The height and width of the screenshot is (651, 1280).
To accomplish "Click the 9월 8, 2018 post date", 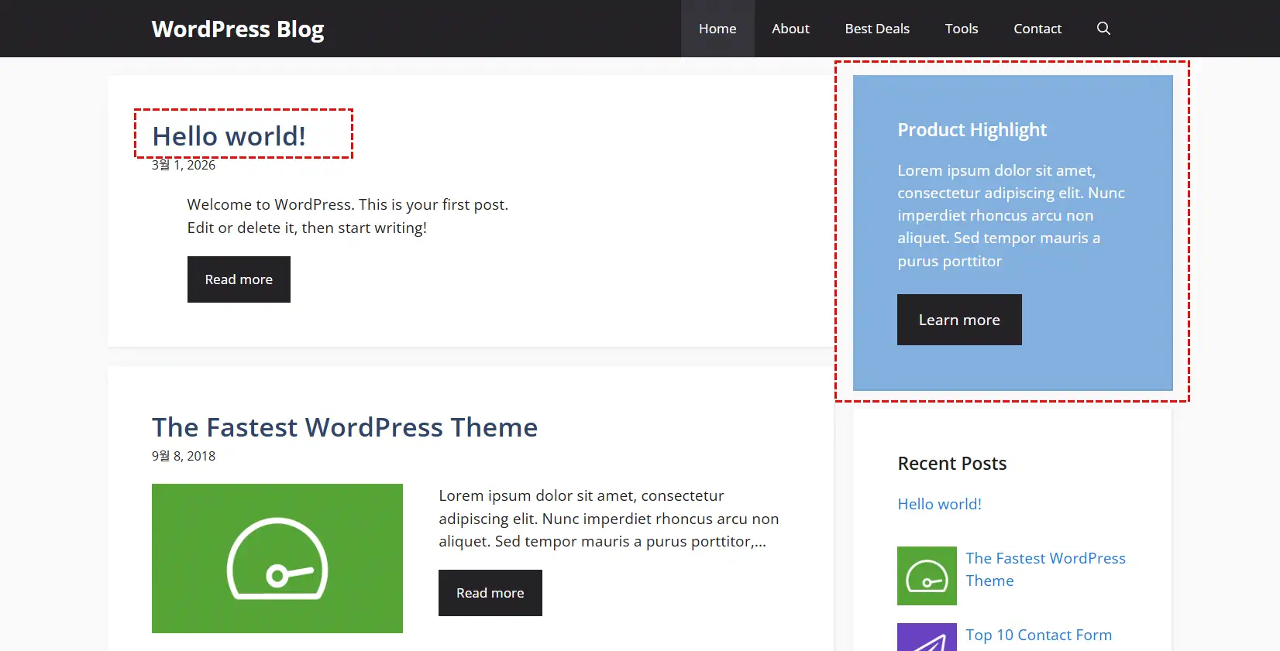I will coord(184,456).
